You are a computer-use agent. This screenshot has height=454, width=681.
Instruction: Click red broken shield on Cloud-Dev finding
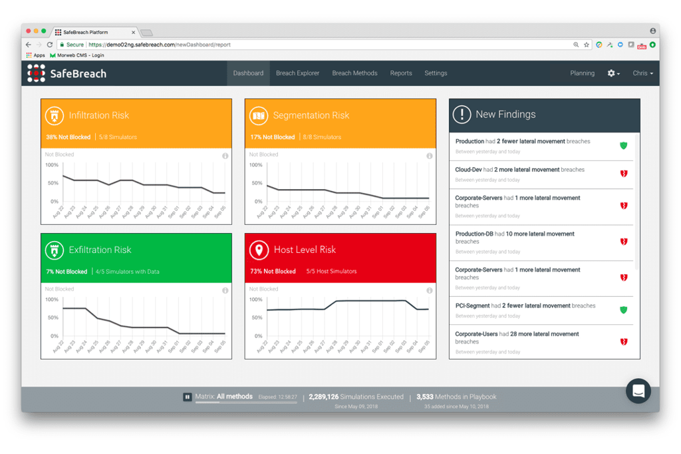point(624,174)
